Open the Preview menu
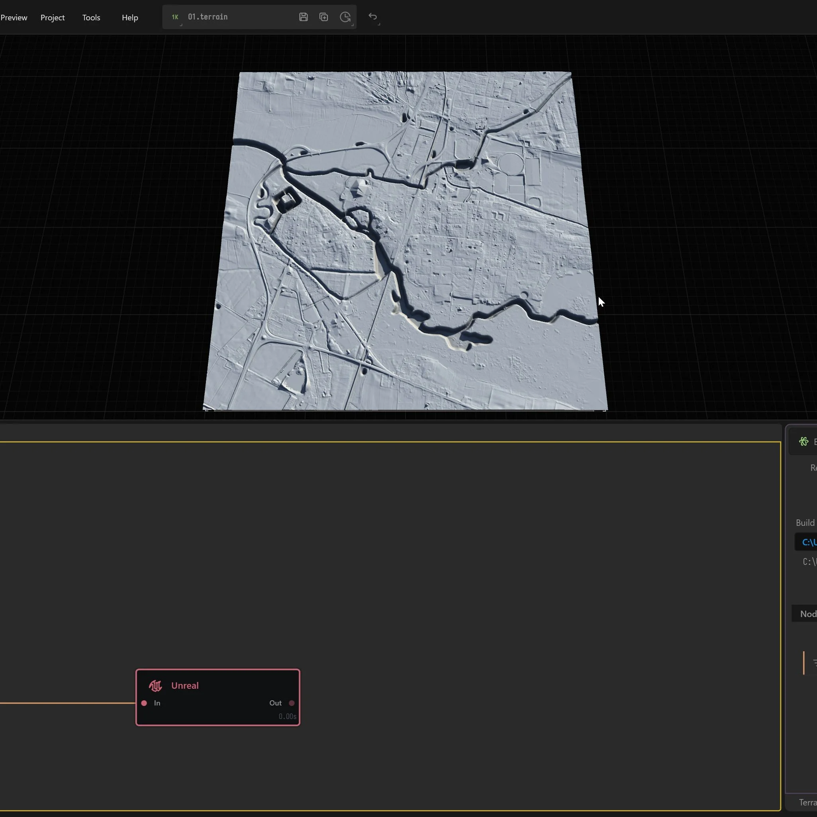The width and height of the screenshot is (817, 817). point(14,18)
